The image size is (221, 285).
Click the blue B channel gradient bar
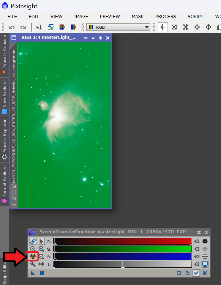[x=122, y=257]
